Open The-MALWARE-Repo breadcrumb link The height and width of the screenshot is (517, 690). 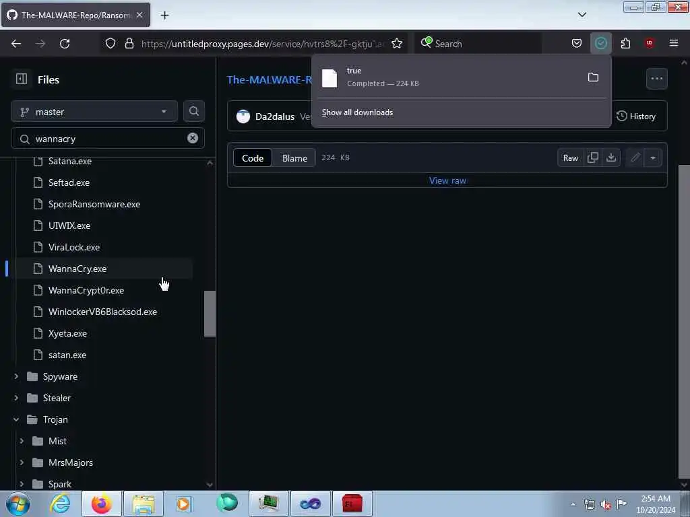point(270,79)
